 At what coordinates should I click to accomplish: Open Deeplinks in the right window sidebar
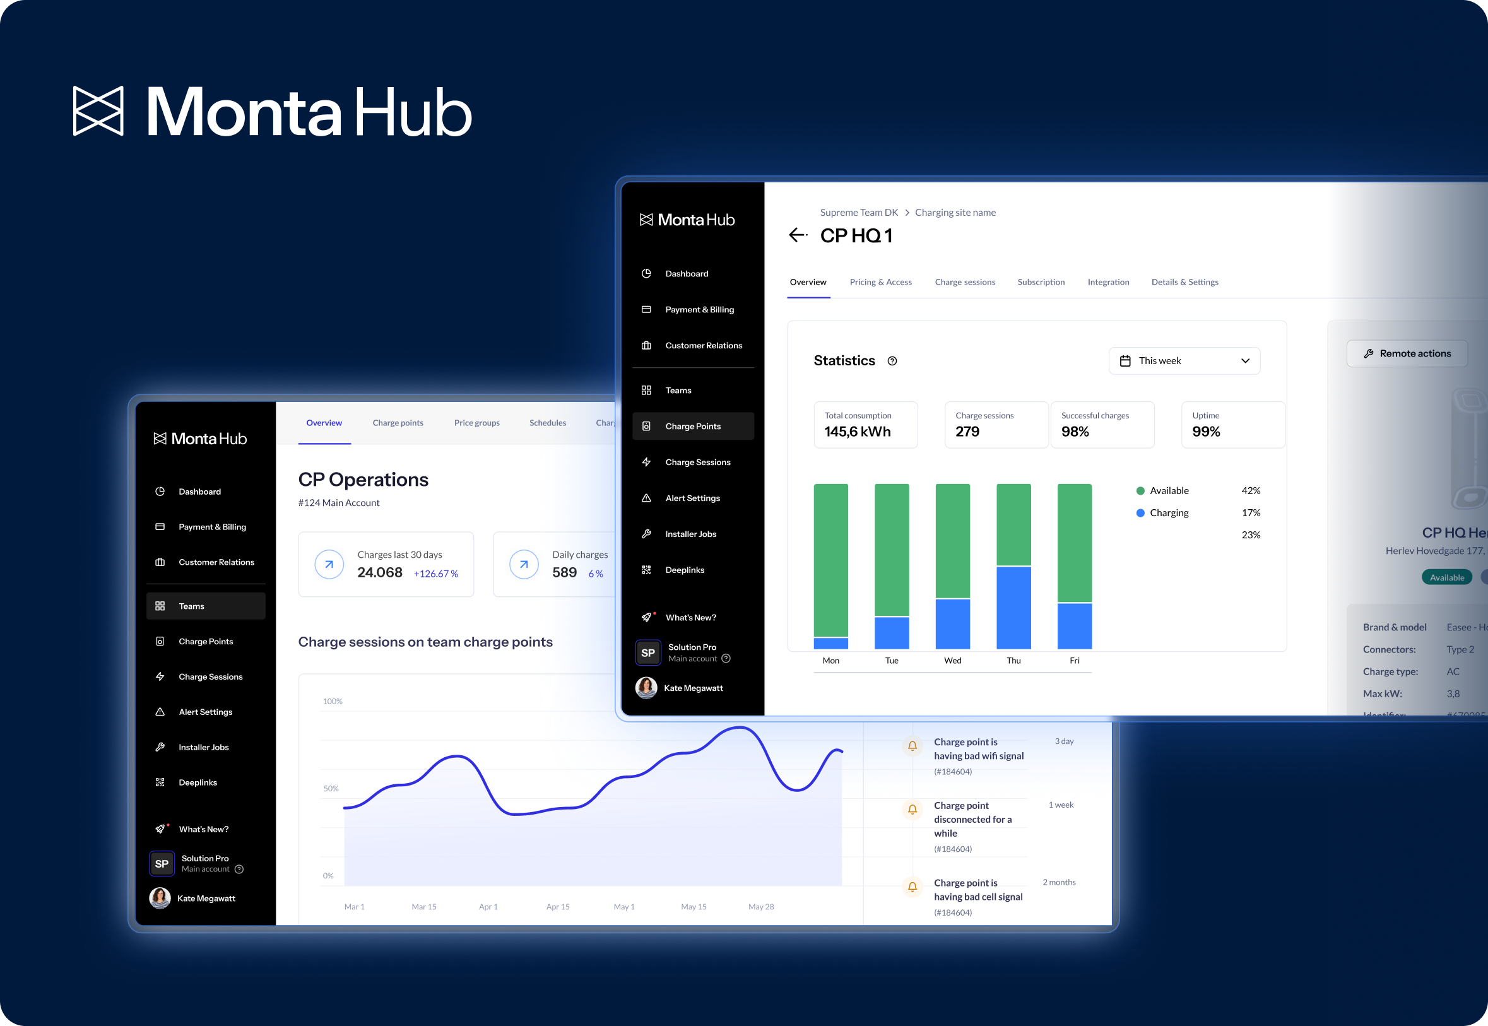(684, 570)
